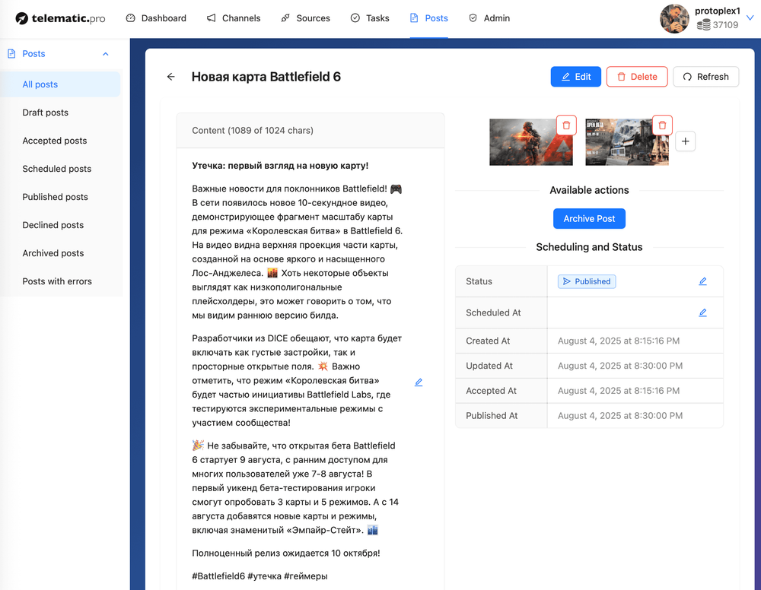This screenshot has width=761, height=590.
Task: Open Published posts in sidebar
Action: pyautogui.click(x=60, y=197)
